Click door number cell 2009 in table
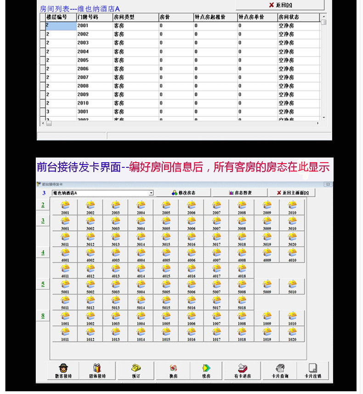This screenshot has width=363, height=394. click(x=95, y=95)
